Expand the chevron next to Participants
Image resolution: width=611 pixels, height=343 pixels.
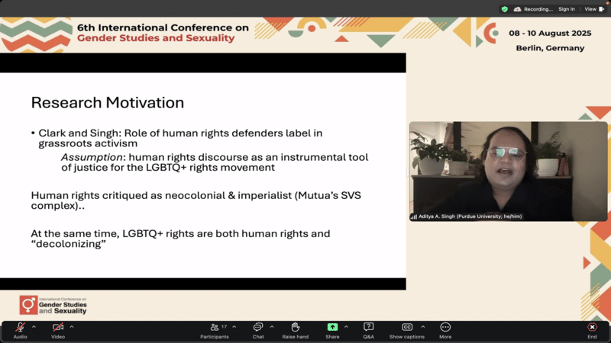(x=234, y=326)
